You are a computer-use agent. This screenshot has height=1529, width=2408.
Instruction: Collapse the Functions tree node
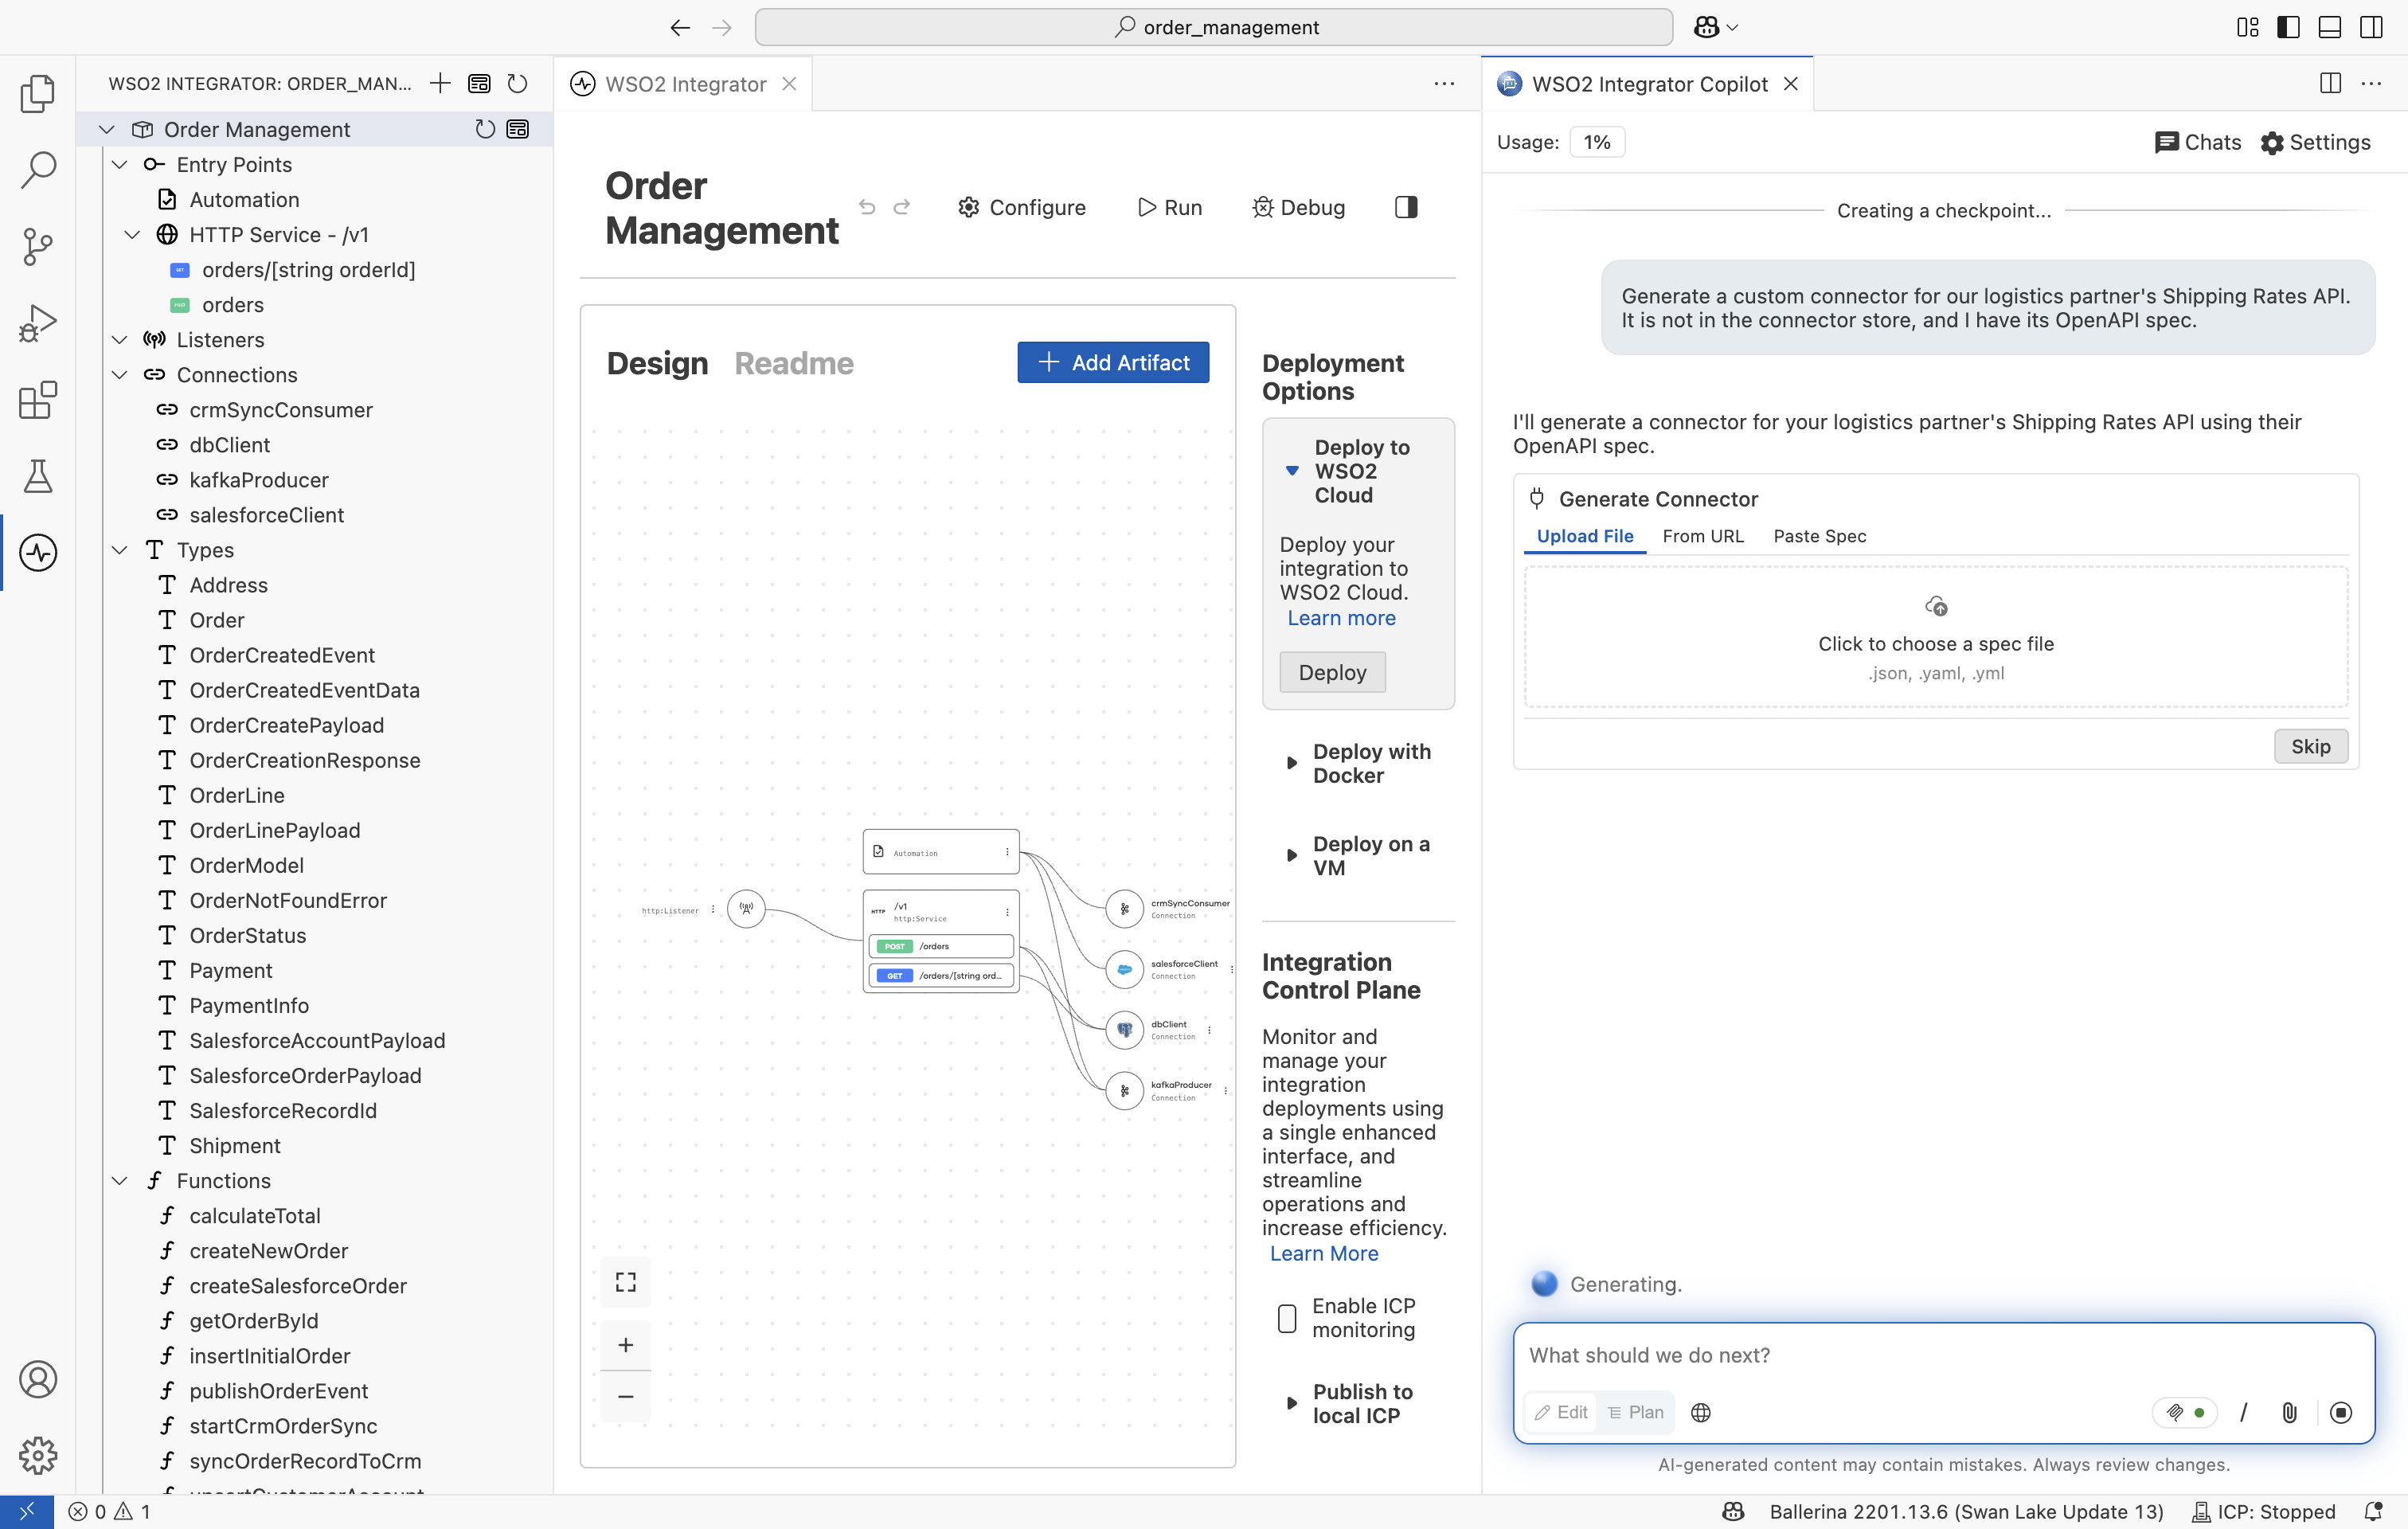(120, 1180)
